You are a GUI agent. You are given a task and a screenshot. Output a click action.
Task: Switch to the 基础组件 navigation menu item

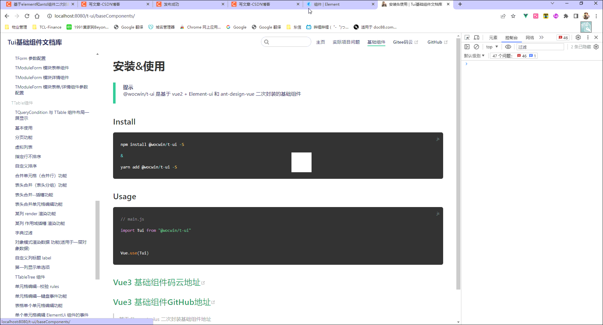point(376,42)
